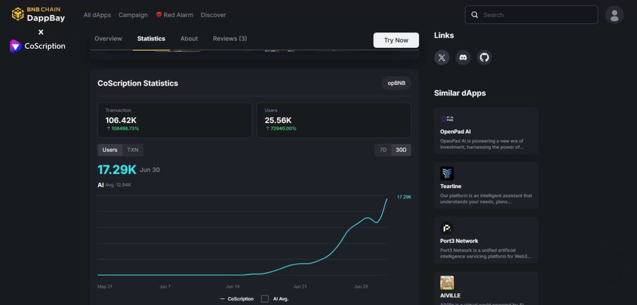This screenshot has height=305, width=637.
Task: Click the Port3 Network app icon
Action: pos(447,228)
